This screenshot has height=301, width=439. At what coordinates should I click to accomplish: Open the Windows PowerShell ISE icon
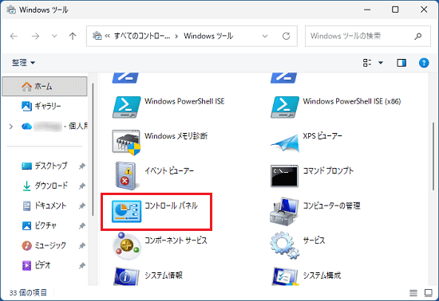127,107
